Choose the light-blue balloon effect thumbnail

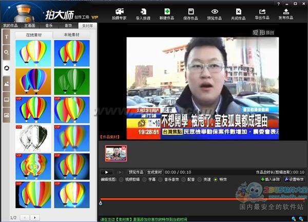[33, 53]
